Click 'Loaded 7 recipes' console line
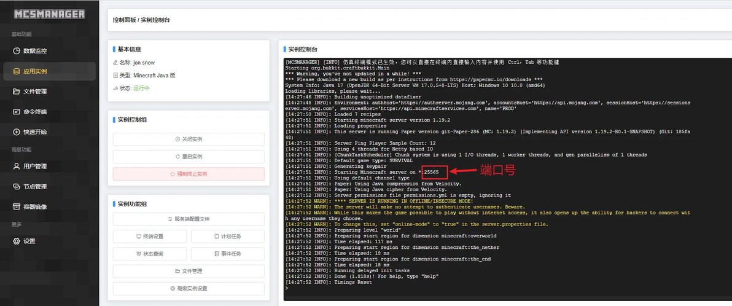The image size is (732, 306). pos(333,114)
